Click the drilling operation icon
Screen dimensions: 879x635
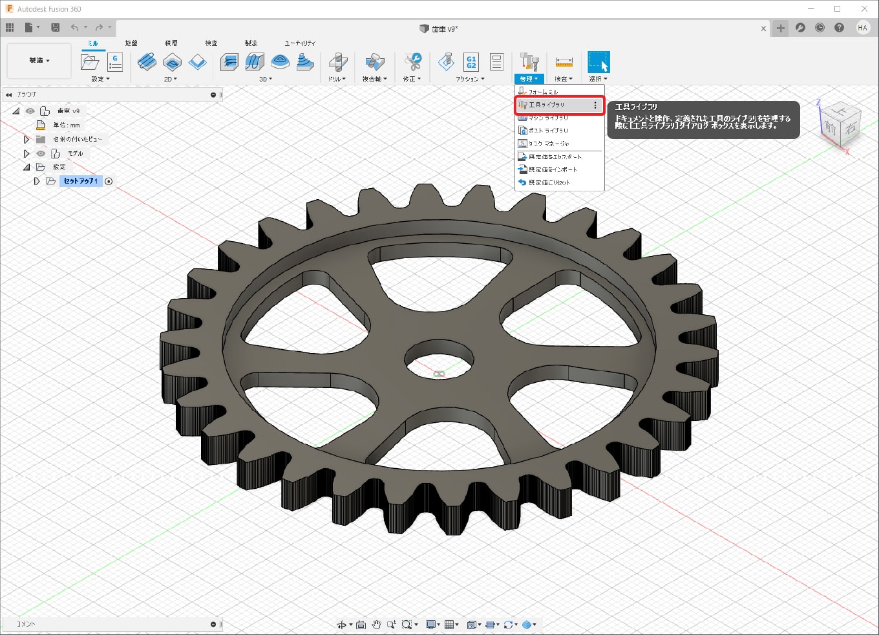pos(337,63)
